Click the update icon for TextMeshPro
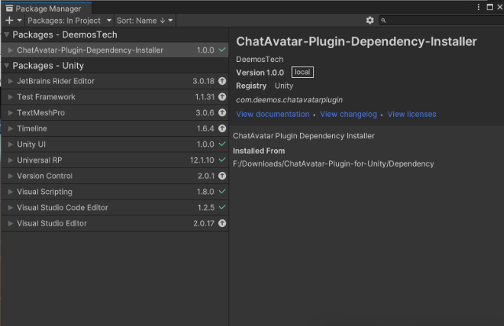The height and width of the screenshot is (326, 504). click(x=222, y=112)
